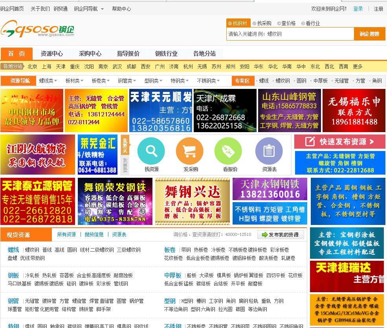Open the 江阴久航物资 banner ad
The width and height of the screenshot is (387, 328).
click(37, 155)
